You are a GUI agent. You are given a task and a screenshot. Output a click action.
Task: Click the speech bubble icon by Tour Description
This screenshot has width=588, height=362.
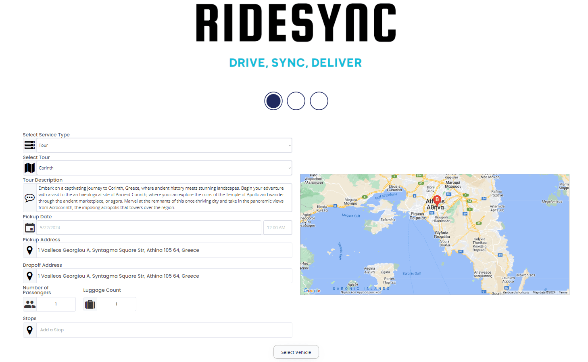29,197
